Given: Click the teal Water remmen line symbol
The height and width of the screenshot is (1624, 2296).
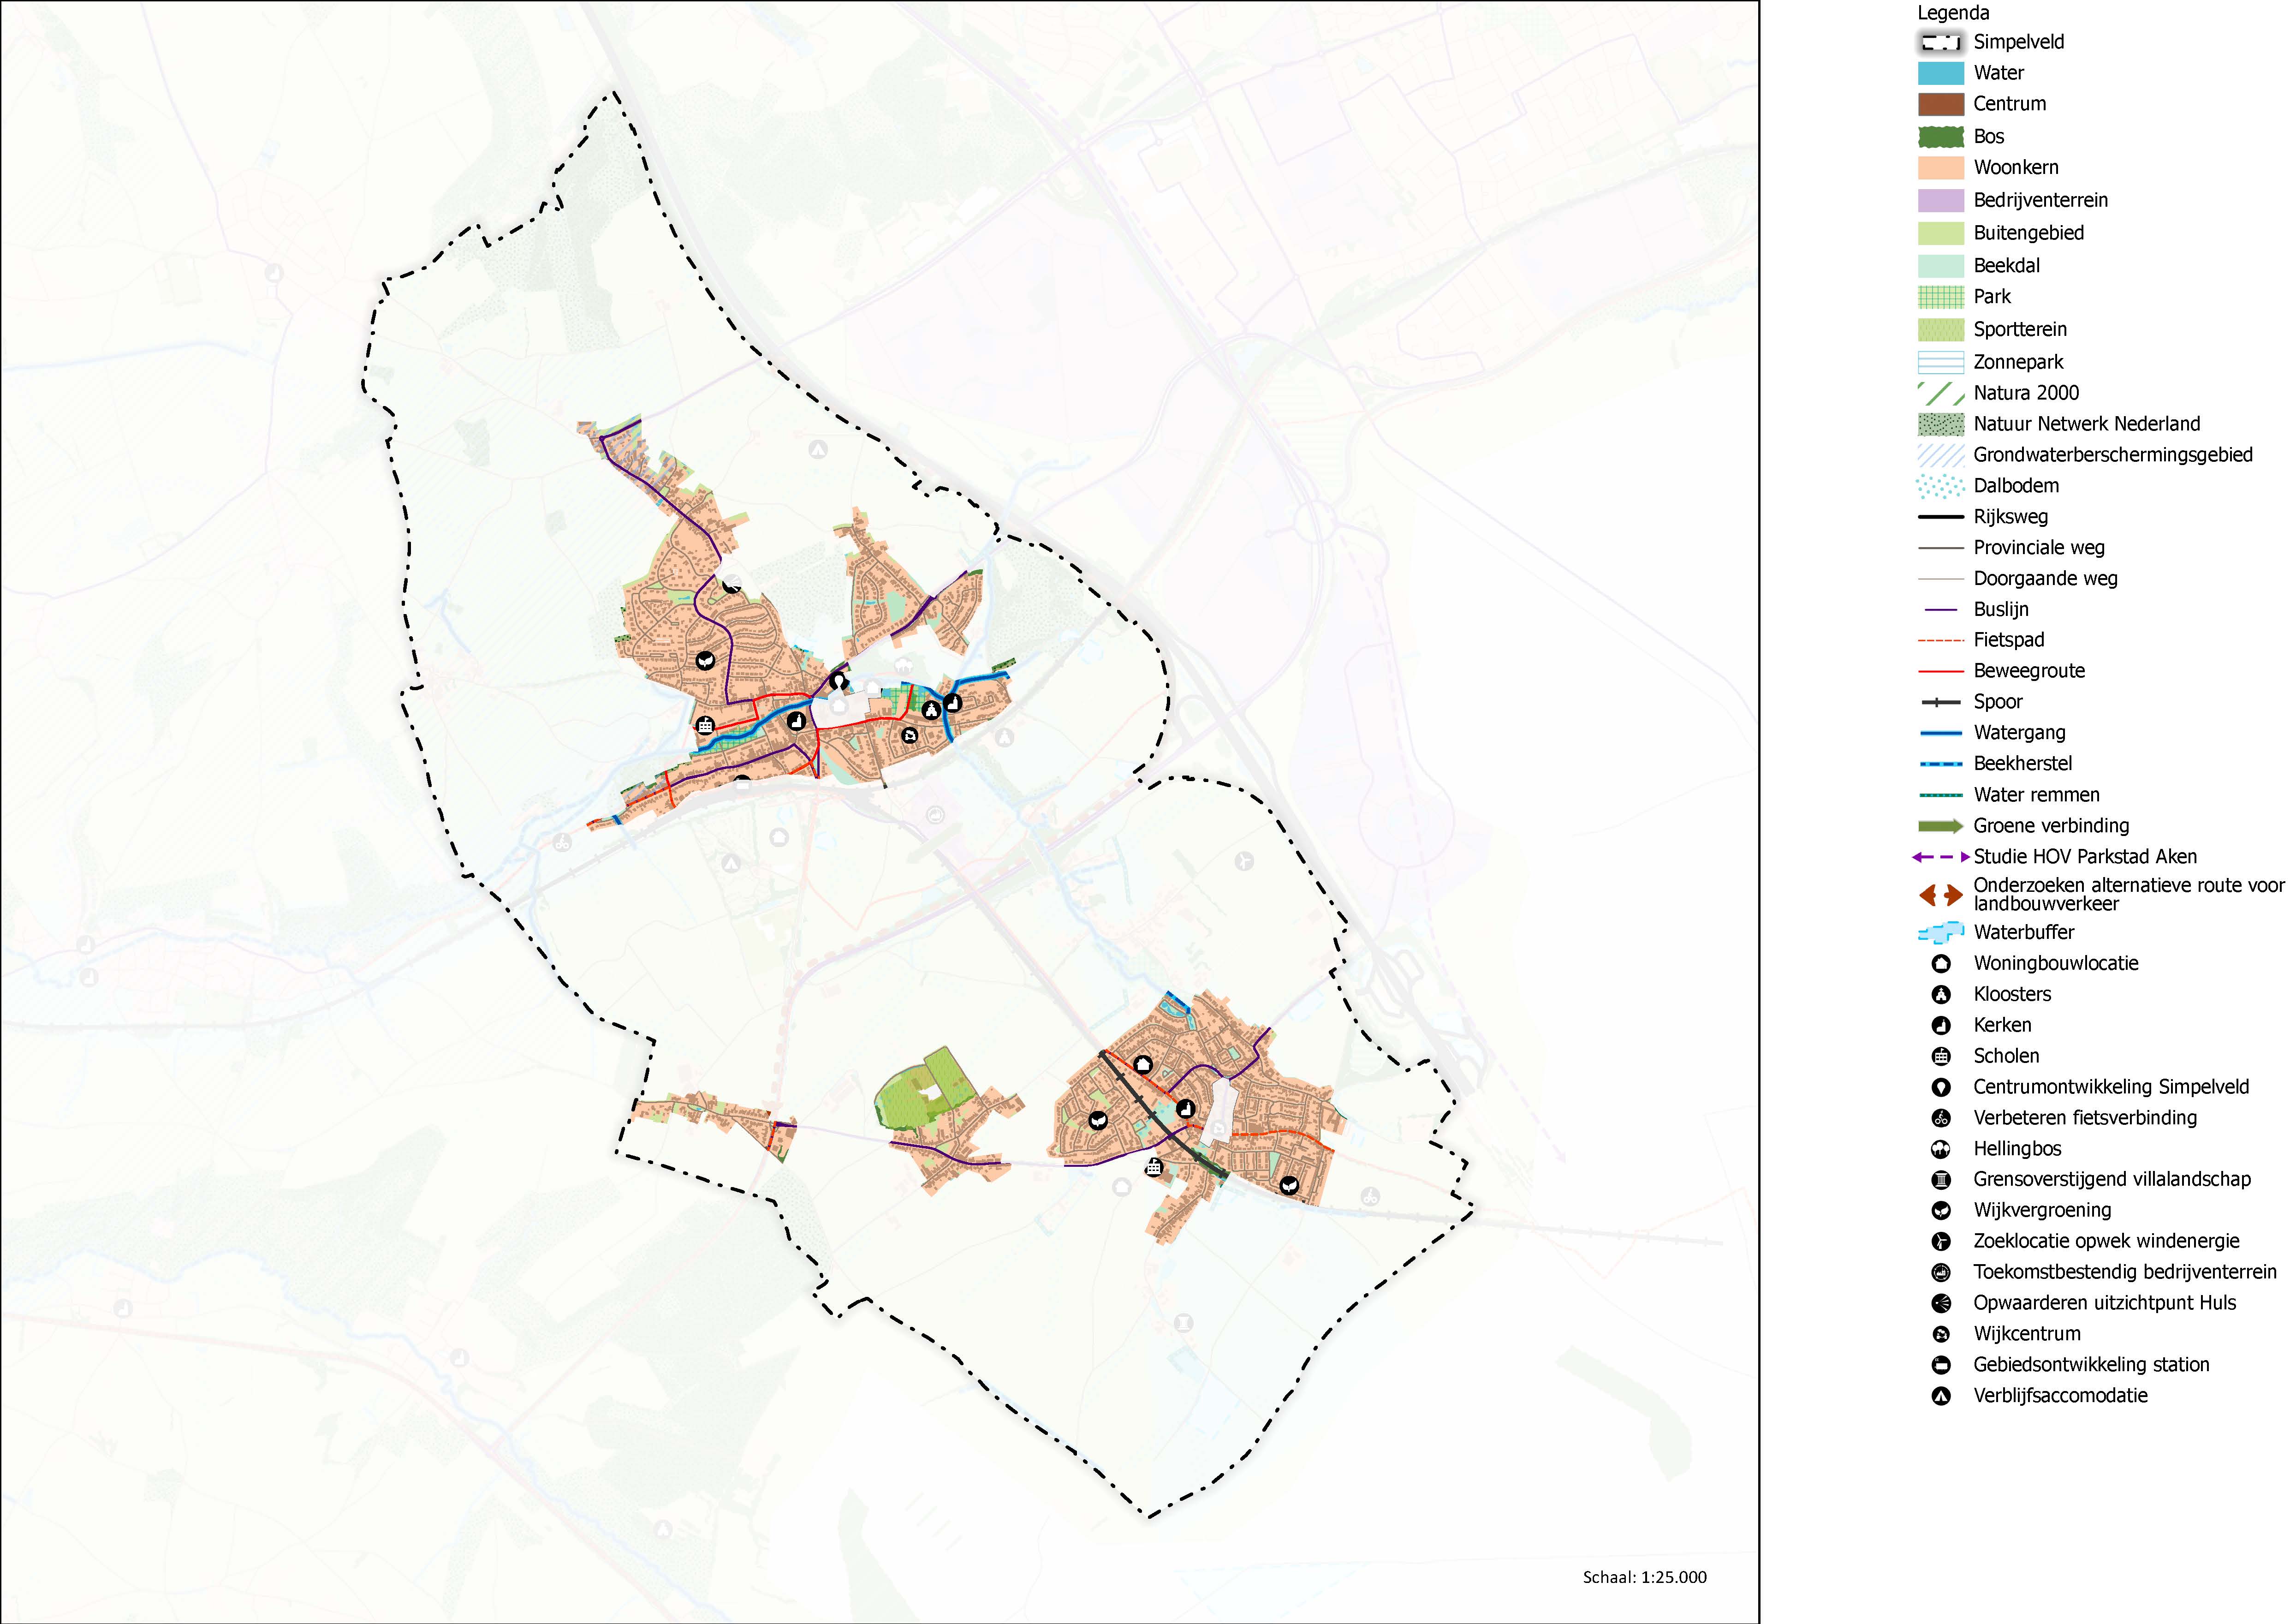Looking at the screenshot, I should pos(1941,796).
